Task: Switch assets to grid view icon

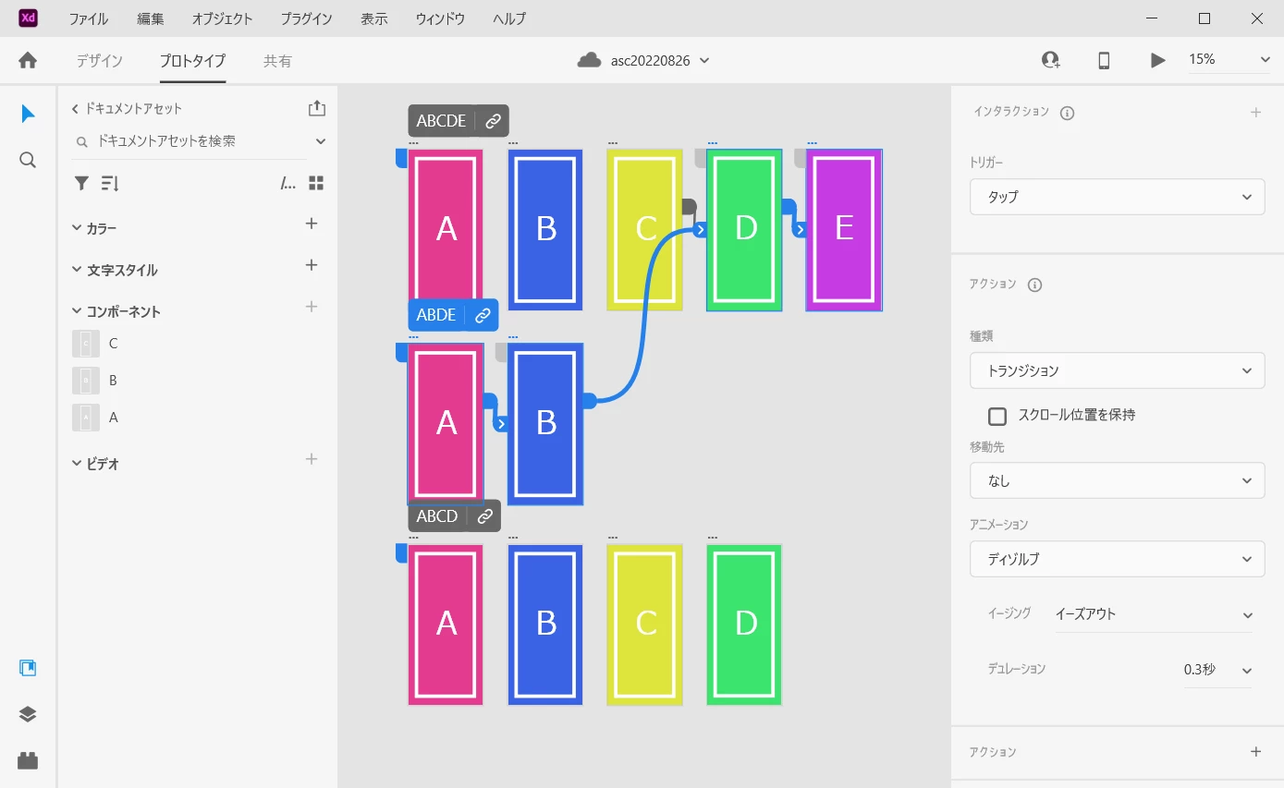Action: click(316, 183)
